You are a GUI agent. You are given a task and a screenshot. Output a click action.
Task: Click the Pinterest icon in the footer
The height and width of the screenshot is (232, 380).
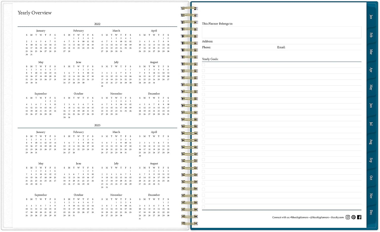(x=353, y=217)
